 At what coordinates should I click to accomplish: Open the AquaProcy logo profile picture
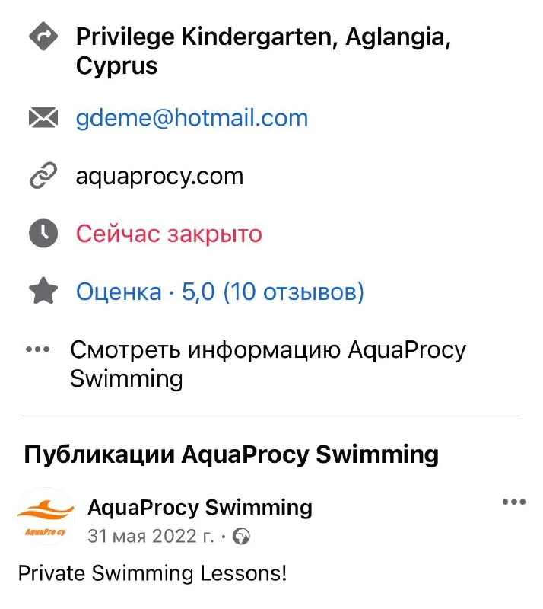46,516
